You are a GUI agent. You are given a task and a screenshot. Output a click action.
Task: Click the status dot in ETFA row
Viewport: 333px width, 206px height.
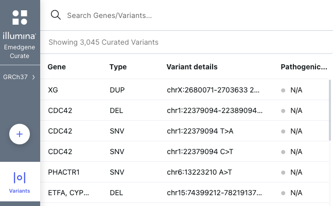pos(283,193)
